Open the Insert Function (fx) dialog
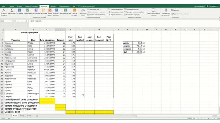220x123 pixels. [x=4, y=12]
